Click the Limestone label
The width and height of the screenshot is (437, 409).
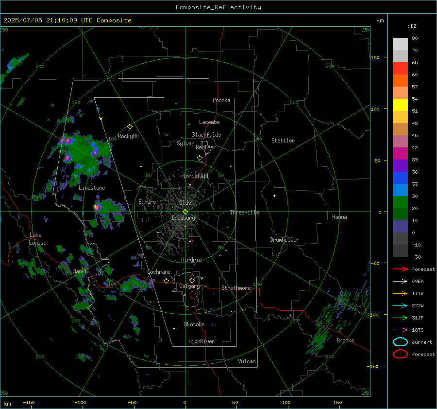(x=92, y=188)
